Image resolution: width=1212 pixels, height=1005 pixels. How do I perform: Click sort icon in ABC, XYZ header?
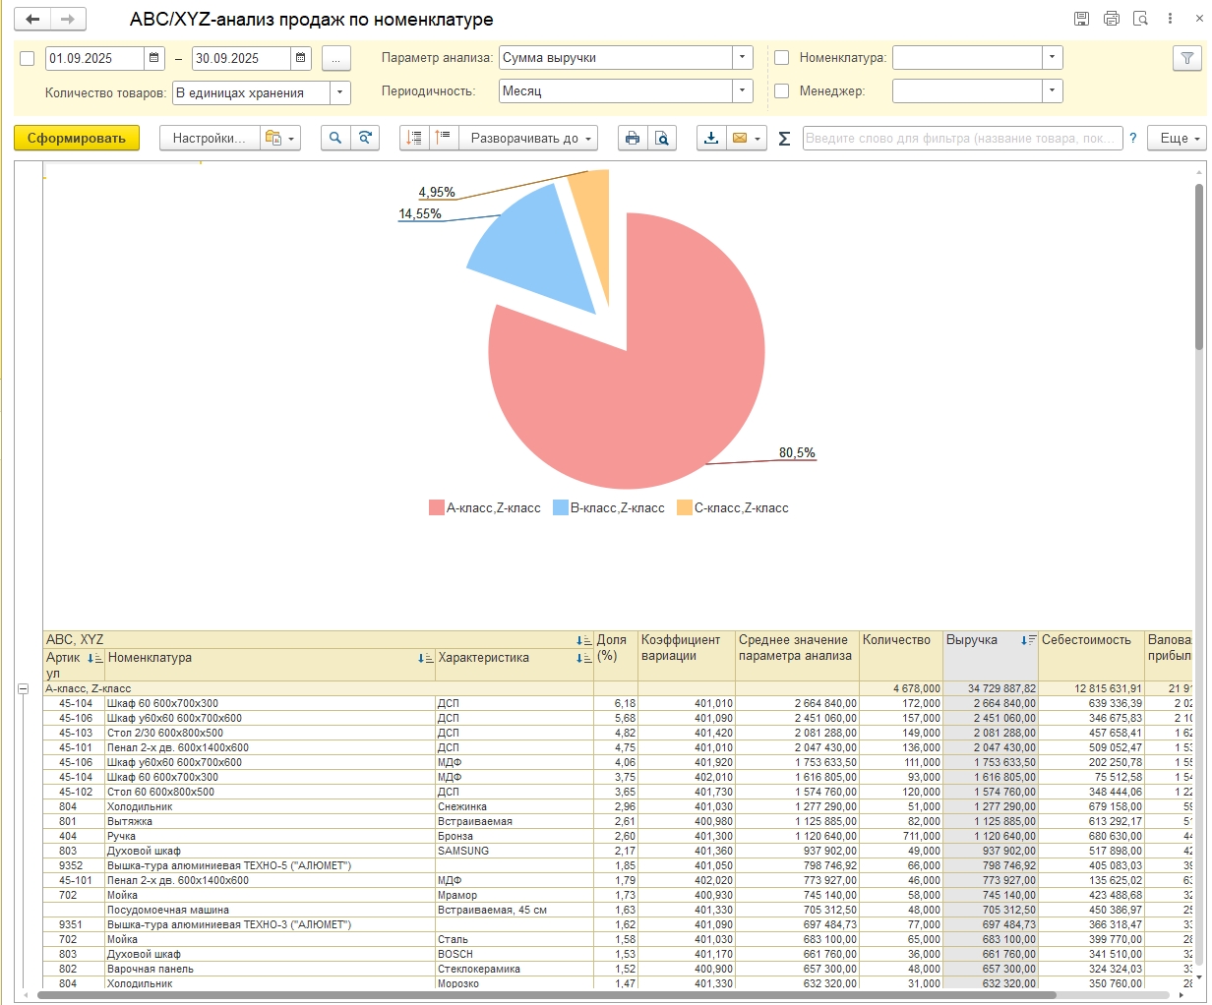[x=584, y=640]
